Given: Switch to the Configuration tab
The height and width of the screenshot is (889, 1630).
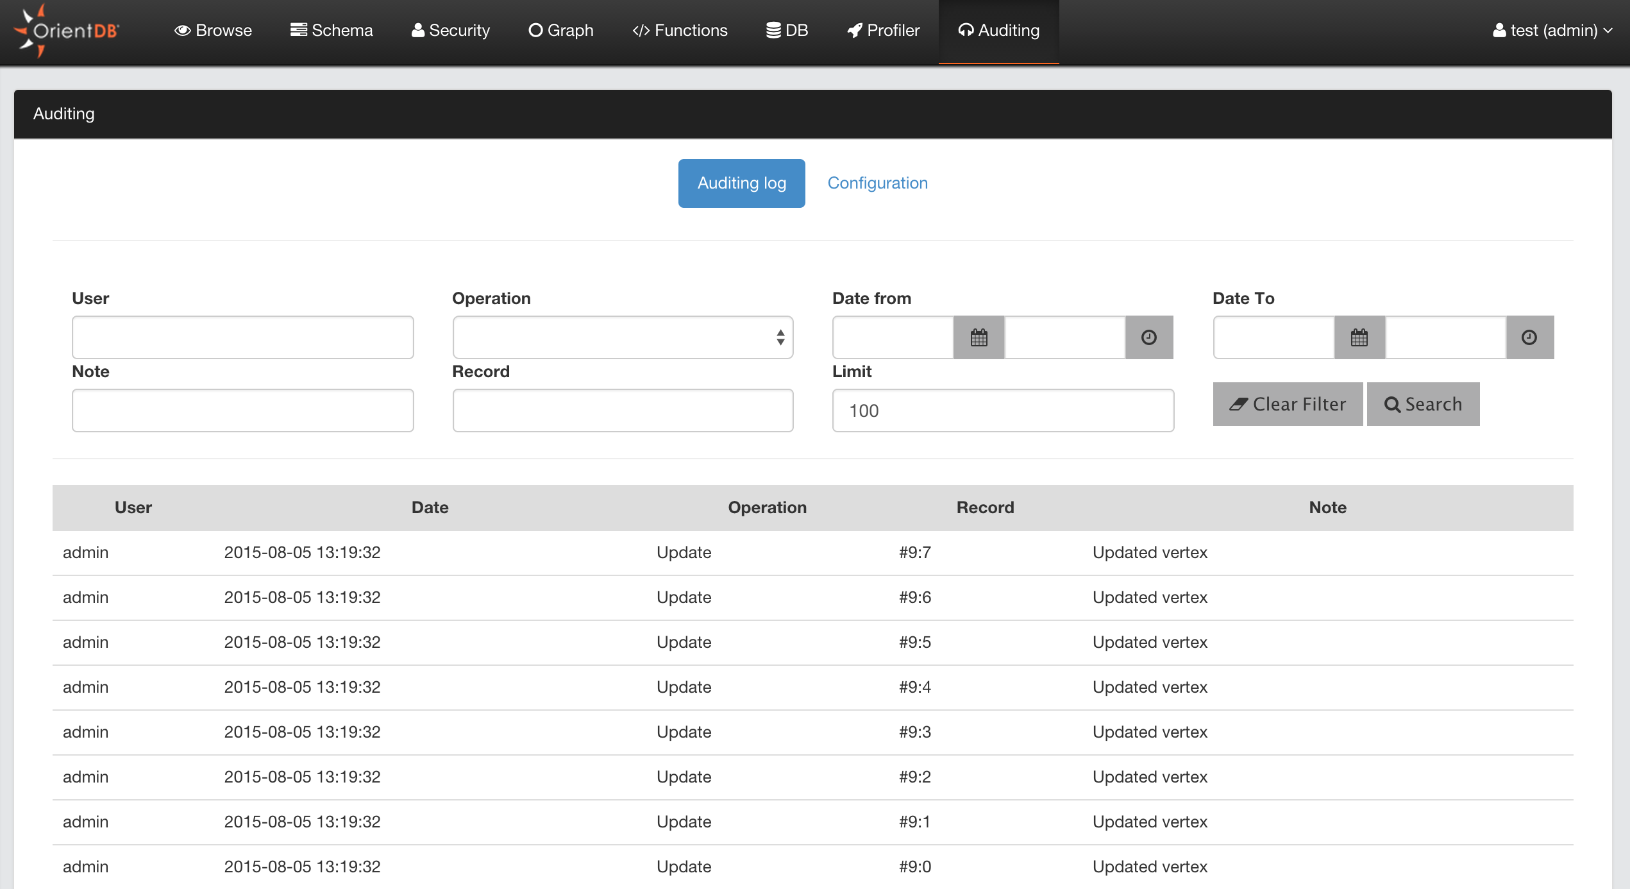Looking at the screenshot, I should click(x=877, y=183).
